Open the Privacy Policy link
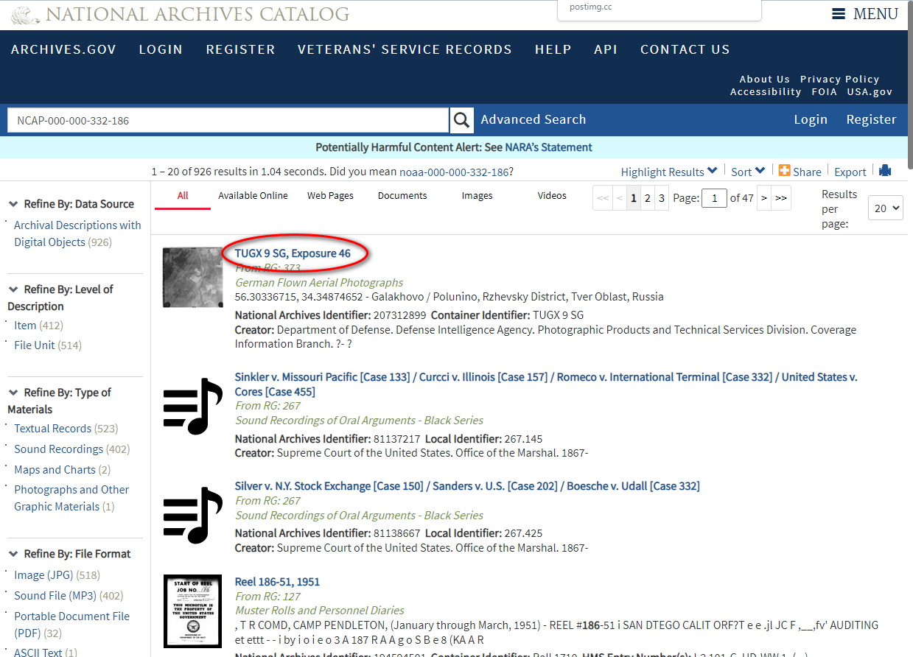This screenshot has width=913, height=657. pos(839,79)
